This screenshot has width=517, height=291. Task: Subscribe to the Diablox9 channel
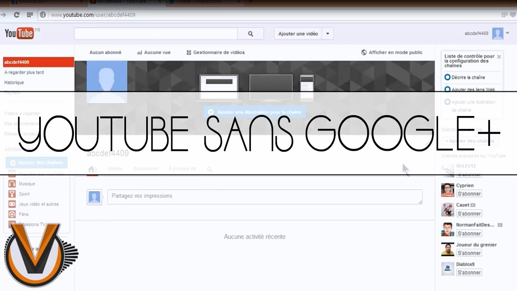click(x=469, y=273)
